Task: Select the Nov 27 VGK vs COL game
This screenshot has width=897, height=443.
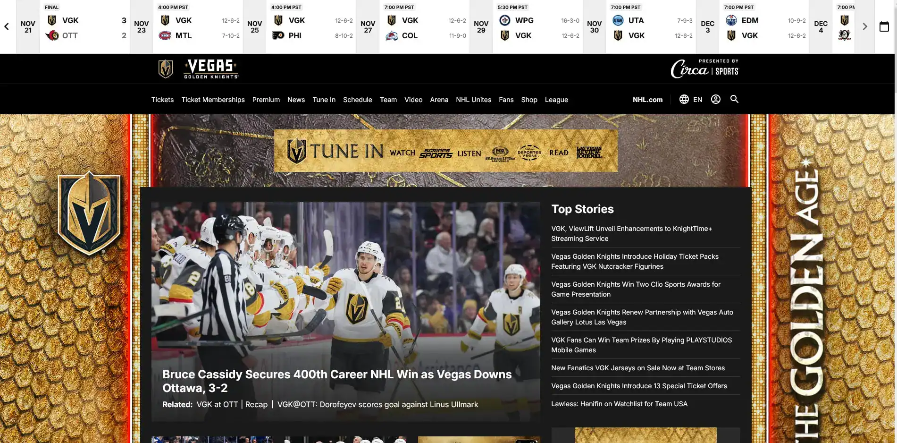Action: pyautogui.click(x=425, y=27)
